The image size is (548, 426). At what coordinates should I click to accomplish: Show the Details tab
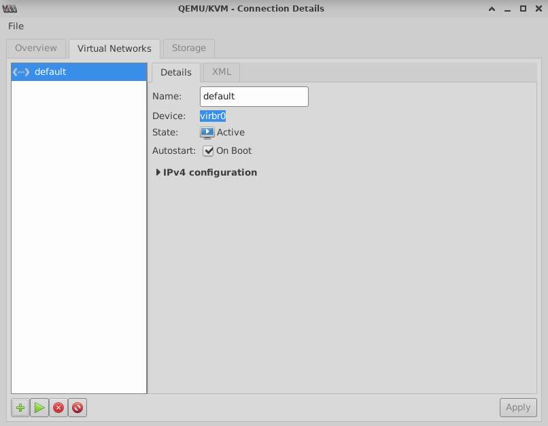176,72
